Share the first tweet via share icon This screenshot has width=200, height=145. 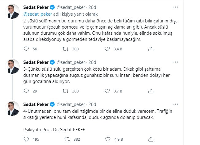coord(151,49)
